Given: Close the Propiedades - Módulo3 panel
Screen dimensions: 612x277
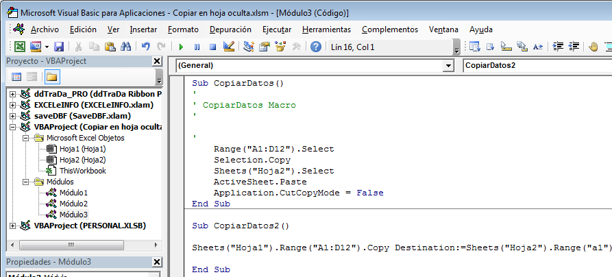Looking at the screenshot, I should point(156,262).
